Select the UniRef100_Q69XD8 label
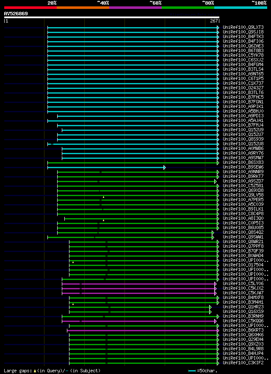271x374 pixels. coord(243,191)
